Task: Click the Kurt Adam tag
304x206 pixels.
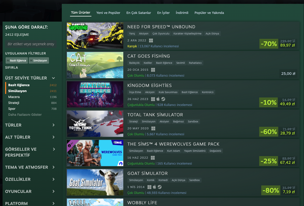Action: coord(173,151)
